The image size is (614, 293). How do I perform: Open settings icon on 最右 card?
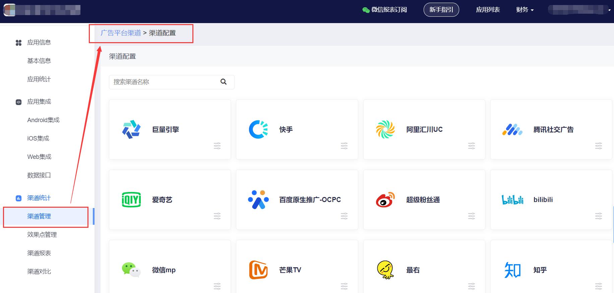coord(472,286)
